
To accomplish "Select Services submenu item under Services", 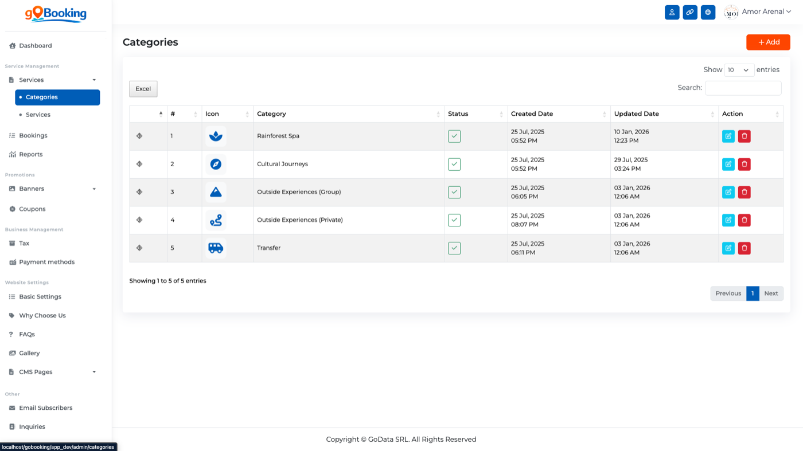I will 38,115.
